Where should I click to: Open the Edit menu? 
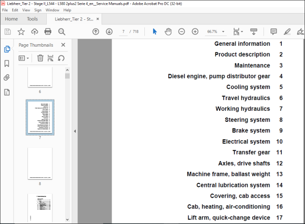tap(15, 10)
